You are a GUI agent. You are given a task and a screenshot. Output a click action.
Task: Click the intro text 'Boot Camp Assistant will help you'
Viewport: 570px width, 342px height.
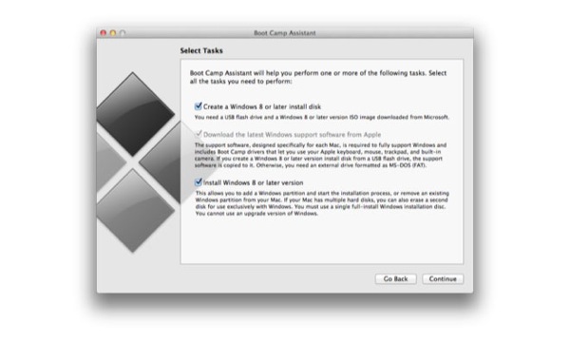318,77
